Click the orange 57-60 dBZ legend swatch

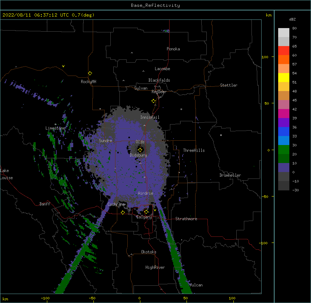pos(284,59)
